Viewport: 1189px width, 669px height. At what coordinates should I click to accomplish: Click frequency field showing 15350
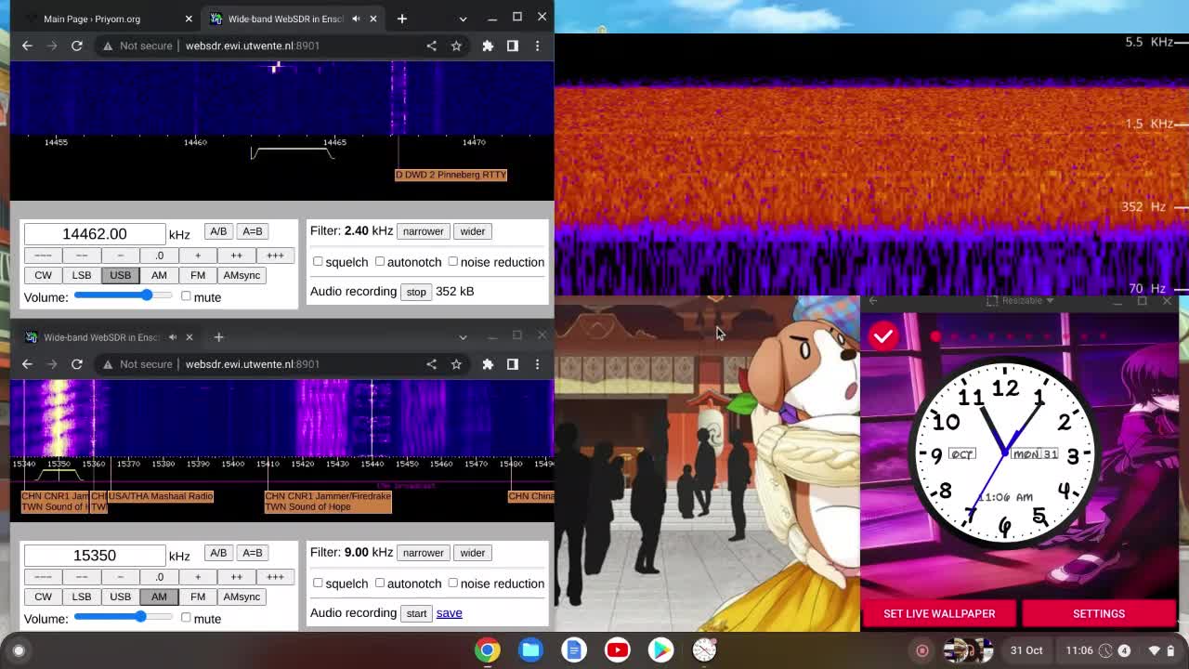tap(95, 556)
